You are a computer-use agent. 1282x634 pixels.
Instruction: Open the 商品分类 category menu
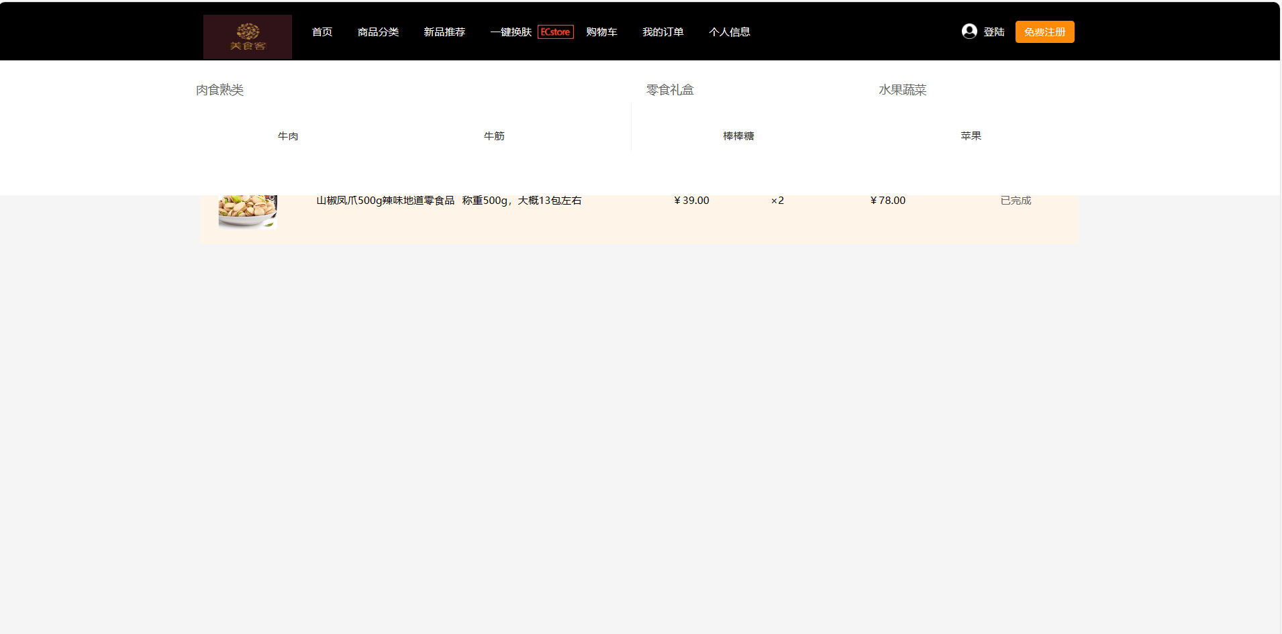click(378, 32)
